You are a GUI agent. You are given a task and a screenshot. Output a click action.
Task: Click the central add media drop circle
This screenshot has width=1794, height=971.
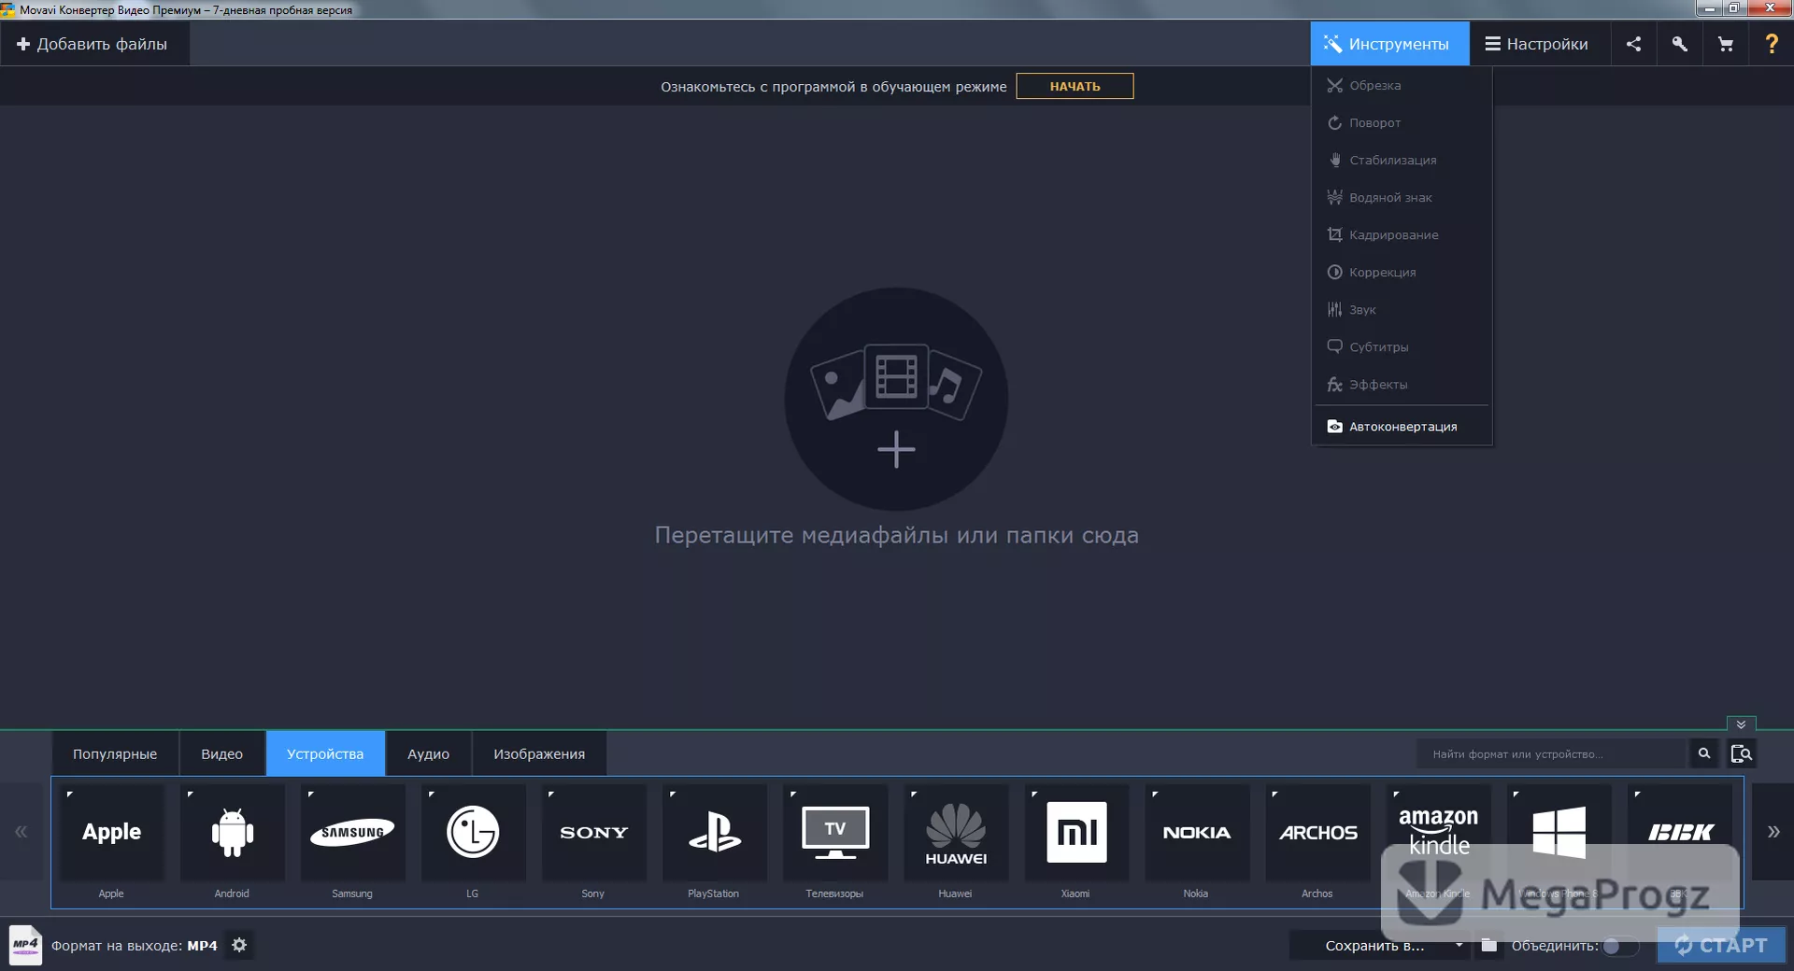[x=896, y=399]
